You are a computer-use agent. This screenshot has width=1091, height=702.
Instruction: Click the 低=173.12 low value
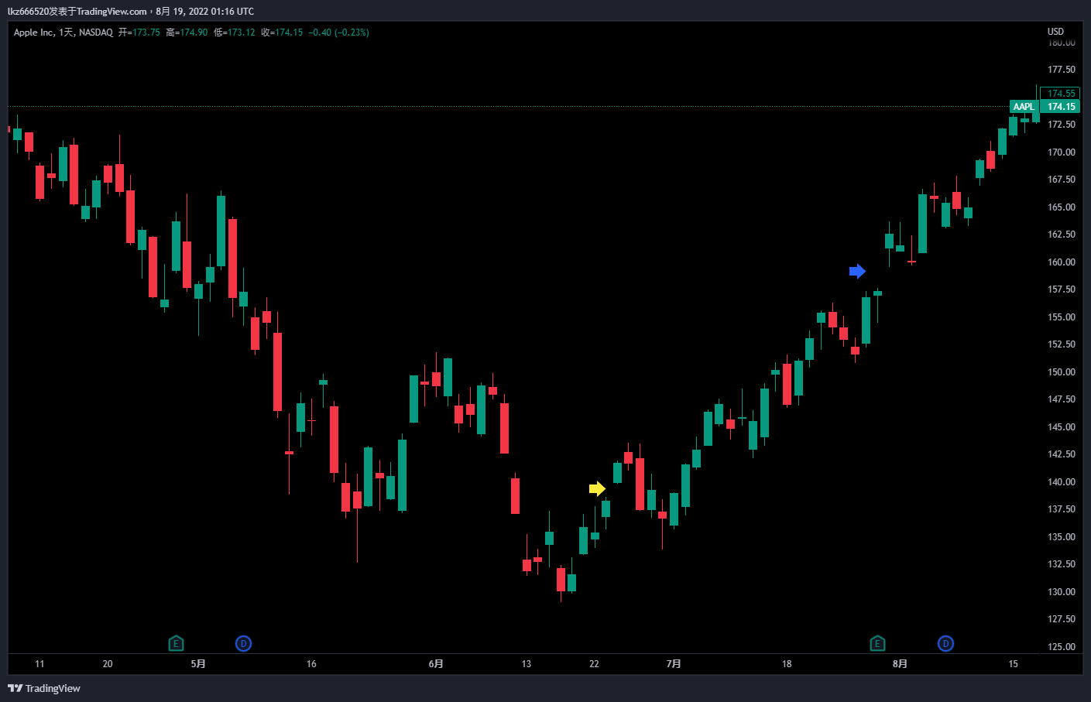(235, 33)
